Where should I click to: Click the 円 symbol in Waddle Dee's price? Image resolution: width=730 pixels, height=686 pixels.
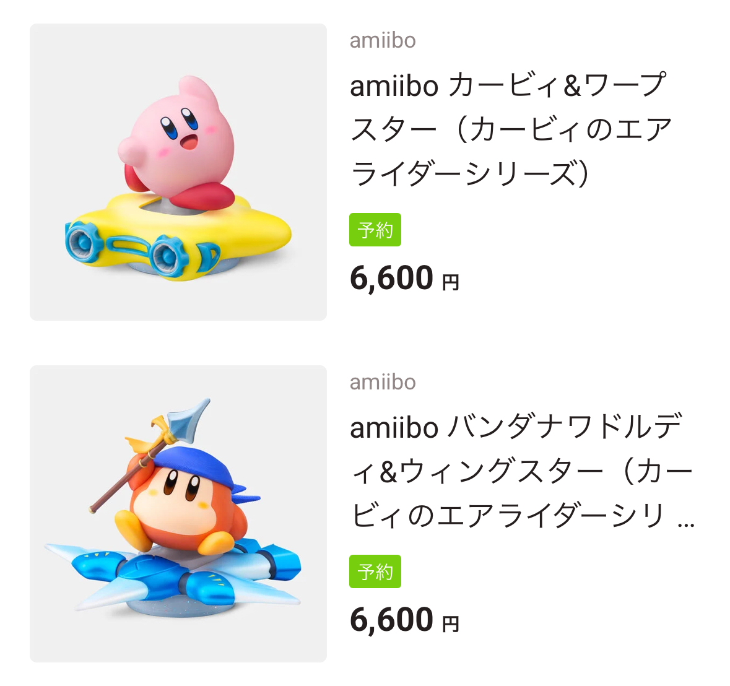coord(451,624)
